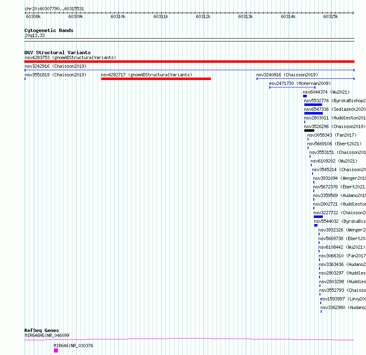Click the nsv4283753 gnomAD variant label
This screenshot has width=366, height=355.
[70, 57]
